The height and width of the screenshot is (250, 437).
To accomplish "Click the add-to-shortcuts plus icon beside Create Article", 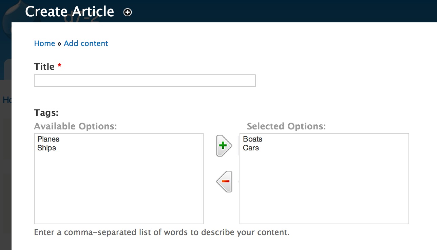I will click(x=128, y=13).
